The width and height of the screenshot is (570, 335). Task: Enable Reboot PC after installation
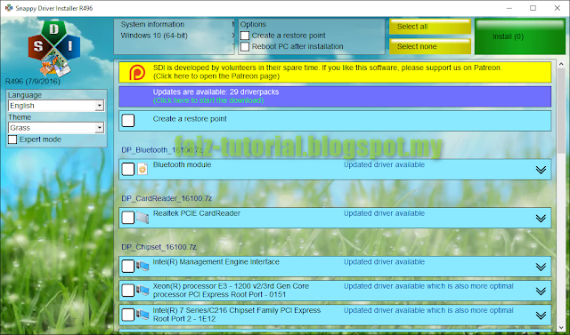click(245, 47)
